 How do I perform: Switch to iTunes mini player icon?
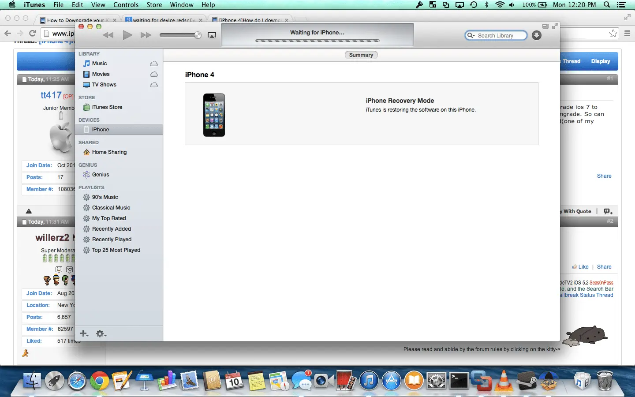545,26
